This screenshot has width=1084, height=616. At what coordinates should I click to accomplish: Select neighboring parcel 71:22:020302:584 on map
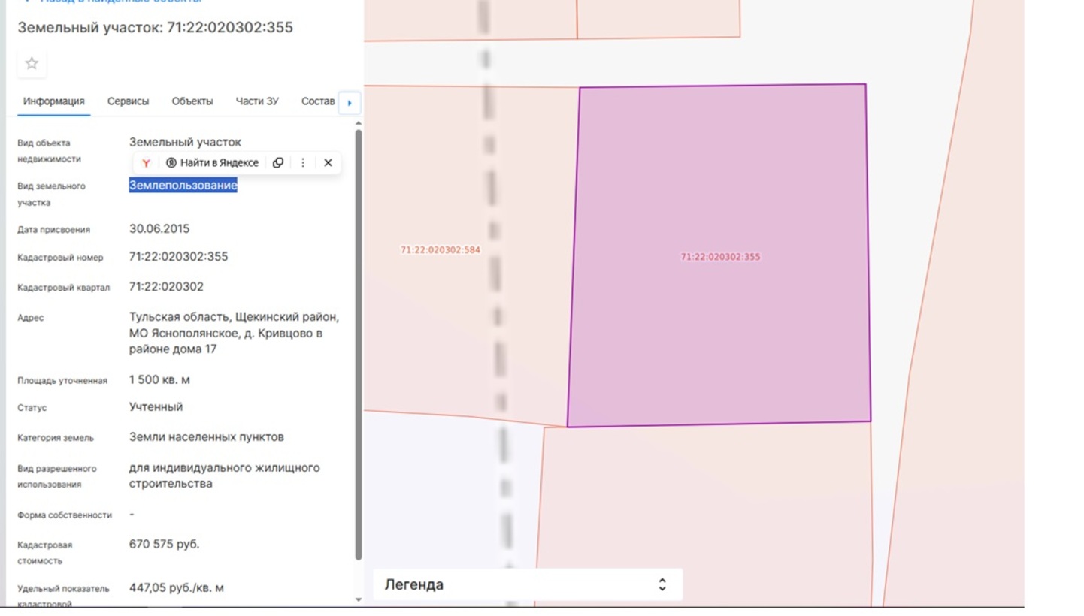tap(440, 250)
